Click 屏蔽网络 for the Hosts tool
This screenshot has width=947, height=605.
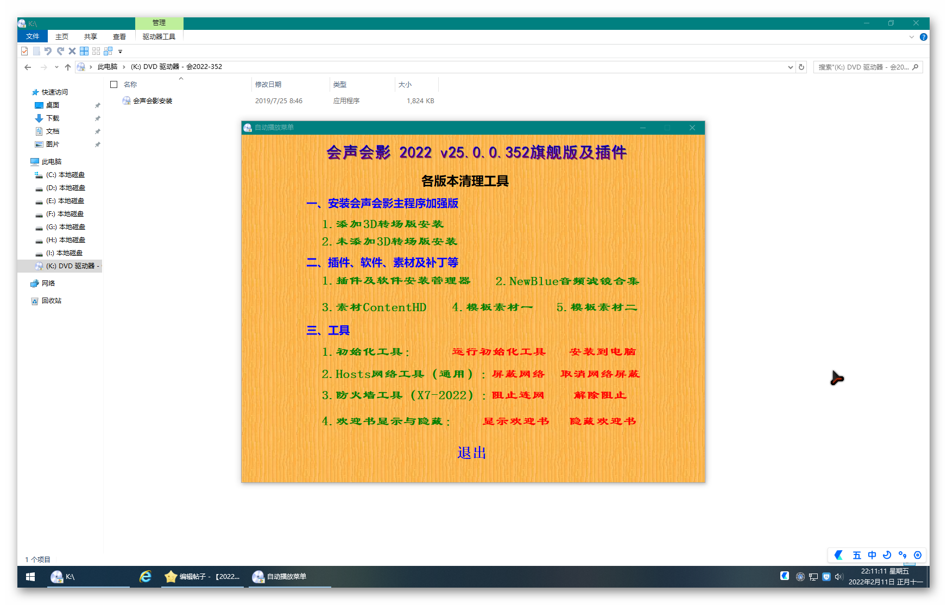point(518,374)
